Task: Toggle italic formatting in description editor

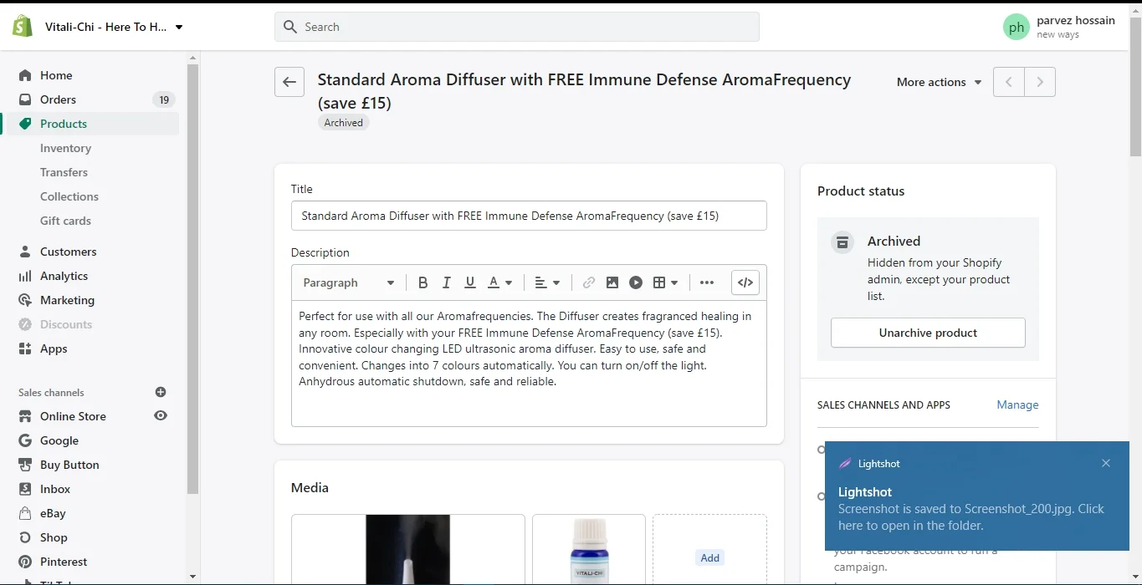Action: coord(446,282)
